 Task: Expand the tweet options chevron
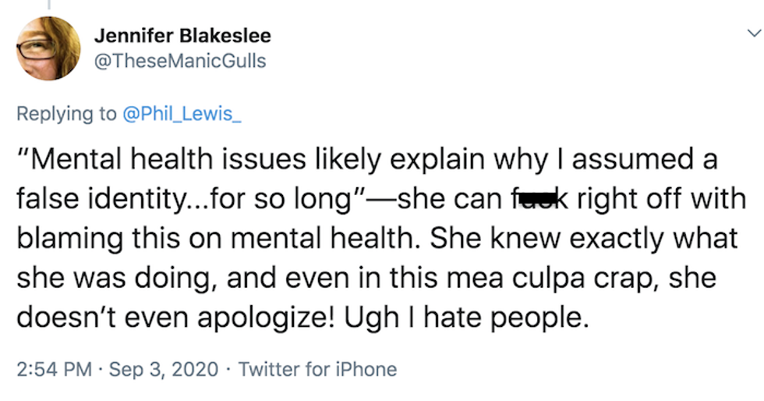click(752, 34)
